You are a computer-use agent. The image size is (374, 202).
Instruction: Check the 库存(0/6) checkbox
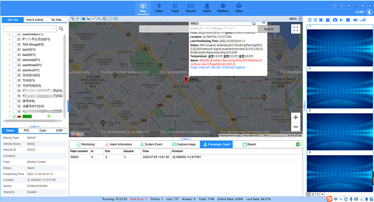click(x=14, y=101)
